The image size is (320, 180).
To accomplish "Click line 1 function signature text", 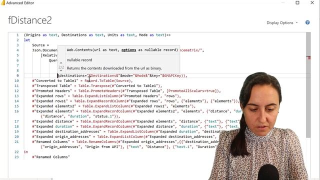I will pyautogui.click(x=97, y=35).
